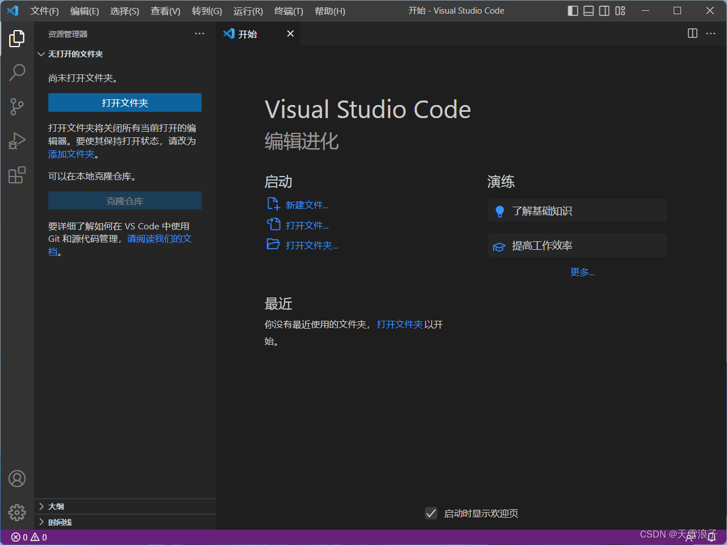Click the open file icon under 启动
The height and width of the screenshot is (545, 727).
pos(273,224)
